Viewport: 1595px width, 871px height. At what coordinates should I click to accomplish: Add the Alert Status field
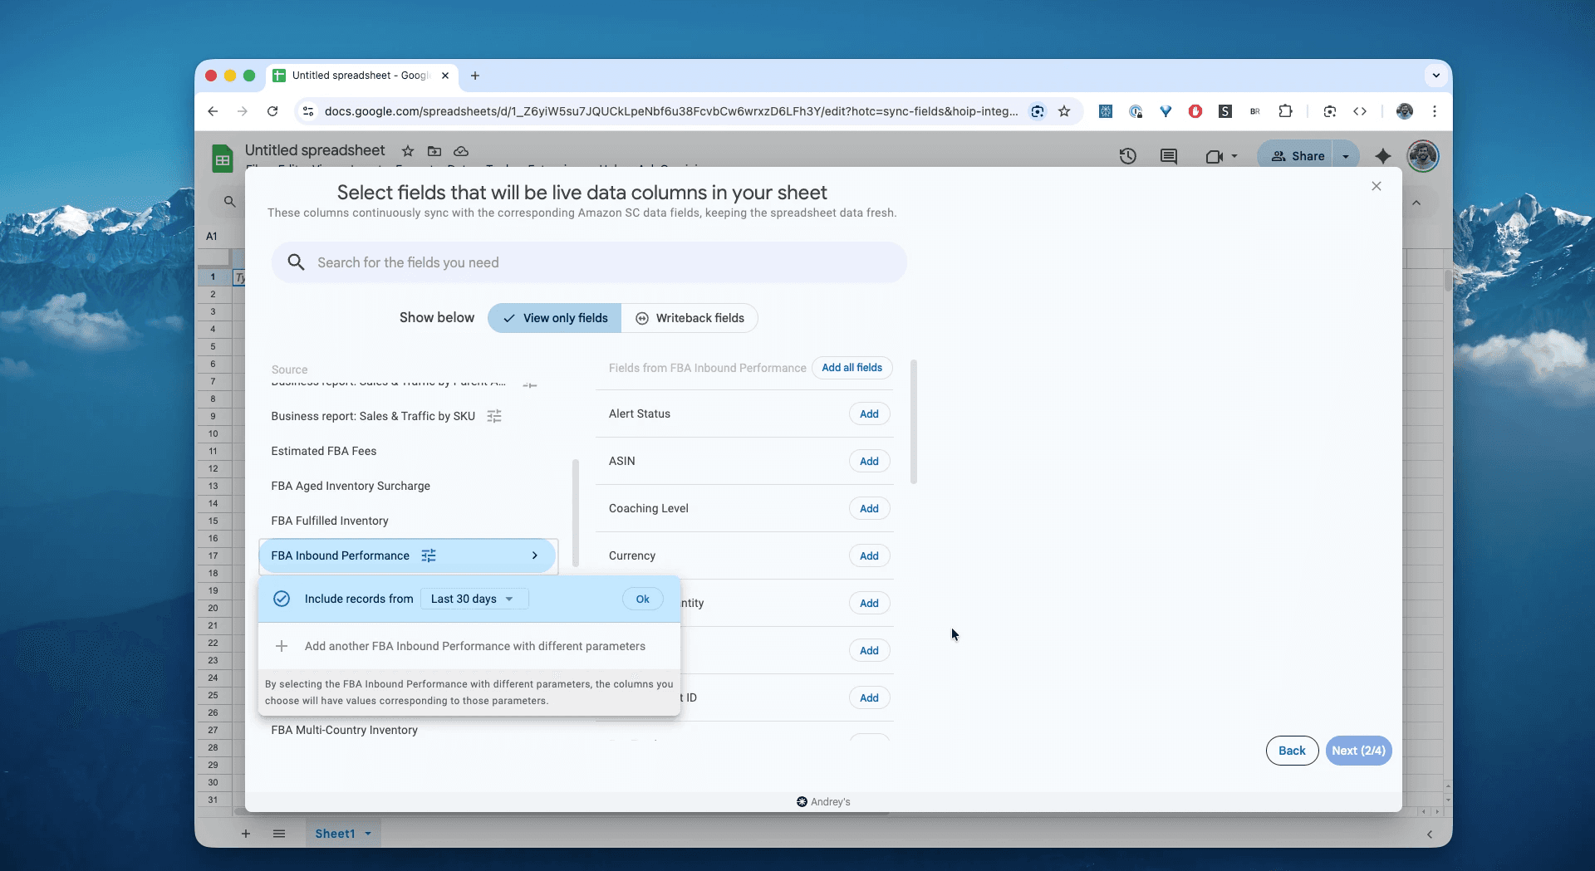point(869,413)
